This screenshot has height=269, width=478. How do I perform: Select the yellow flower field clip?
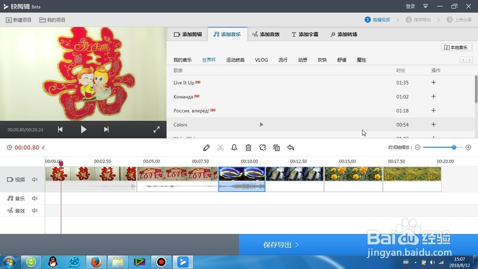[412, 179]
